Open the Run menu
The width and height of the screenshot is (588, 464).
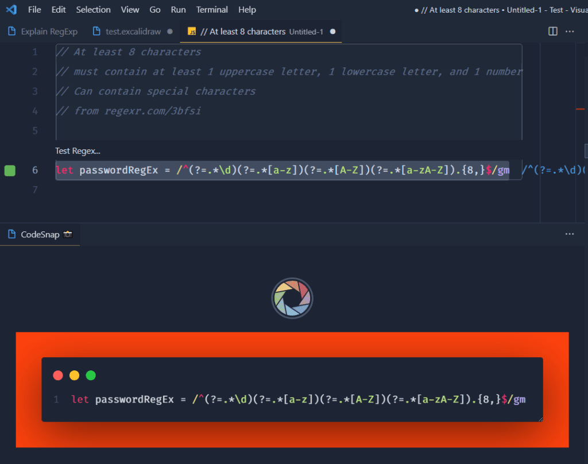[x=178, y=9]
